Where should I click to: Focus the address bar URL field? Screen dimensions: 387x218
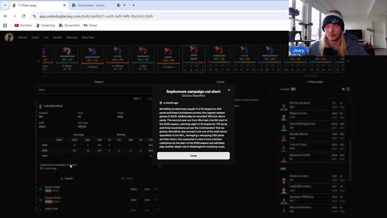pyautogui.click(x=160, y=16)
